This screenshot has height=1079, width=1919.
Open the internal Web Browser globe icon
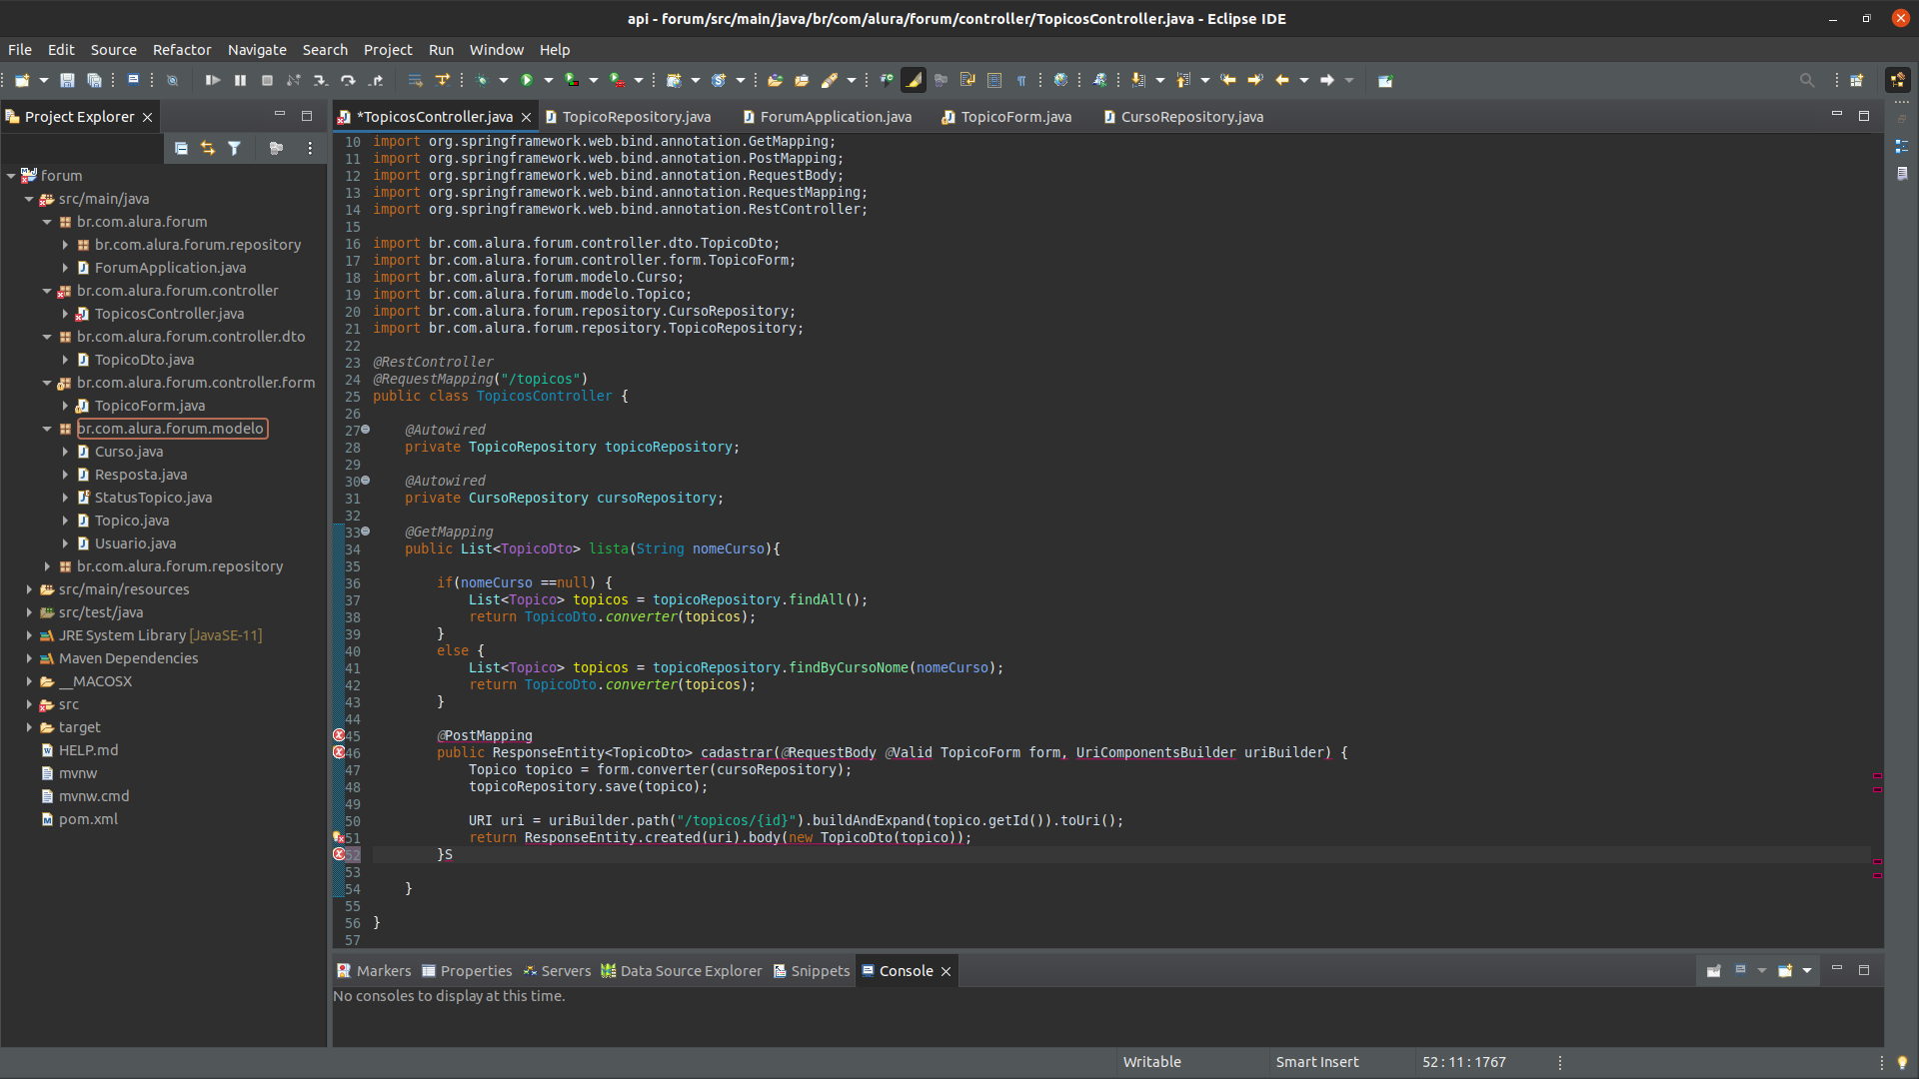(1061, 80)
